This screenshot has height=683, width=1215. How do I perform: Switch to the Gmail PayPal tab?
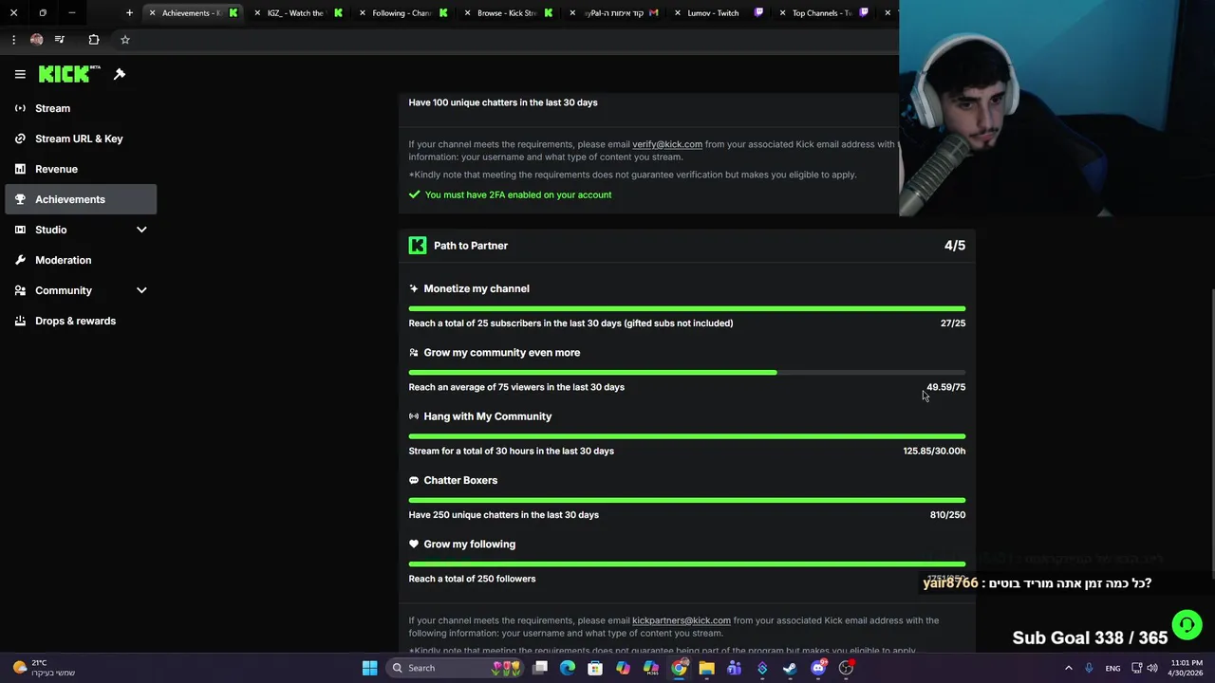613,13
